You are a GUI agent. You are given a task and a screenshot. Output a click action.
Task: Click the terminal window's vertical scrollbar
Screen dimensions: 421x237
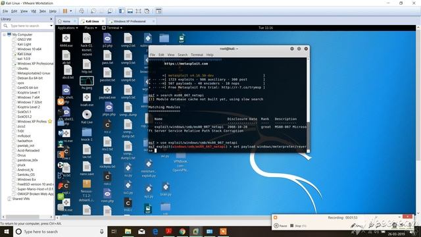pyautogui.click(x=308, y=105)
